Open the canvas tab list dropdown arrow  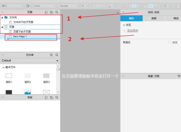[118, 13]
